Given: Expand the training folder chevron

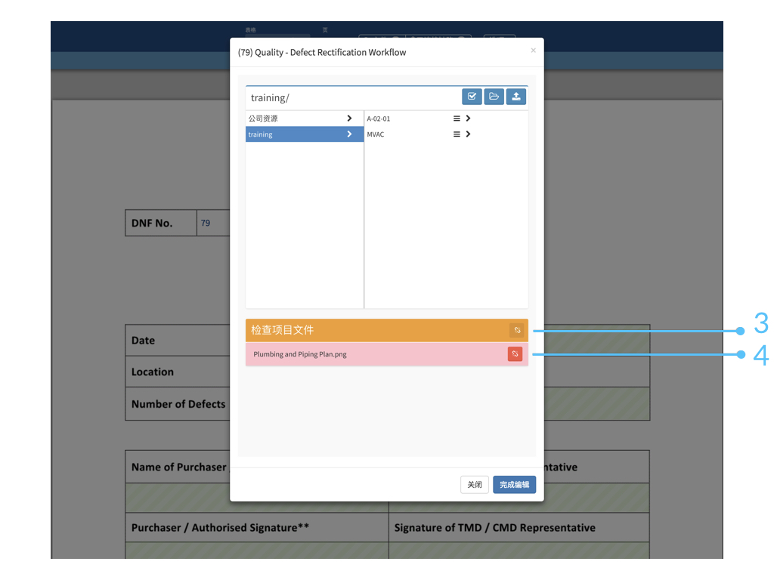Looking at the screenshot, I should click(349, 134).
